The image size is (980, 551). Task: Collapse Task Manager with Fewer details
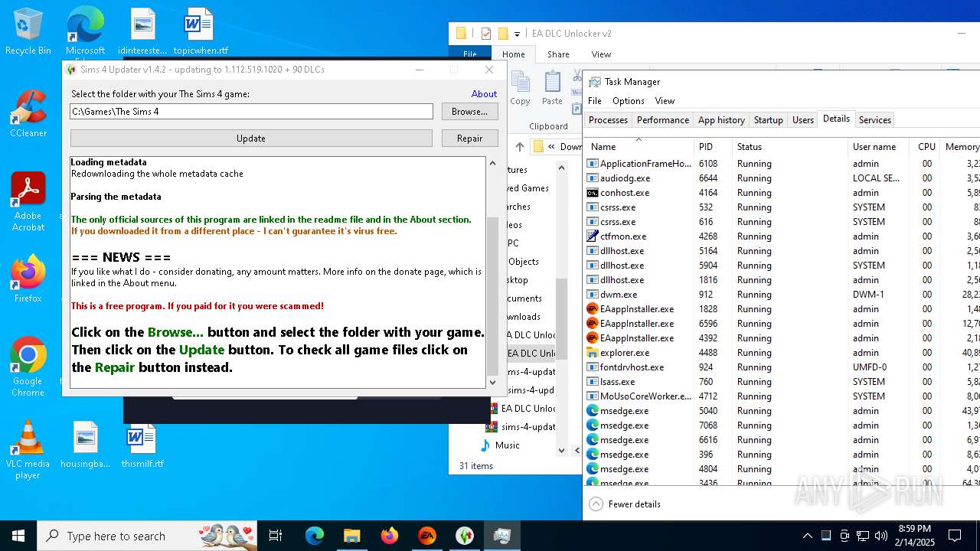(625, 504)
